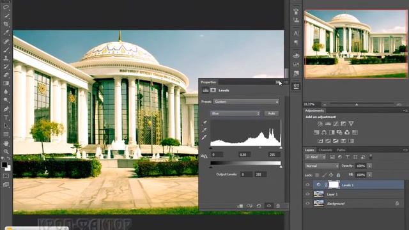Add a Hue/Saturation adjustment
This screenshot has width=409, height=230.
pyautogui.click(x=316, y=132)
